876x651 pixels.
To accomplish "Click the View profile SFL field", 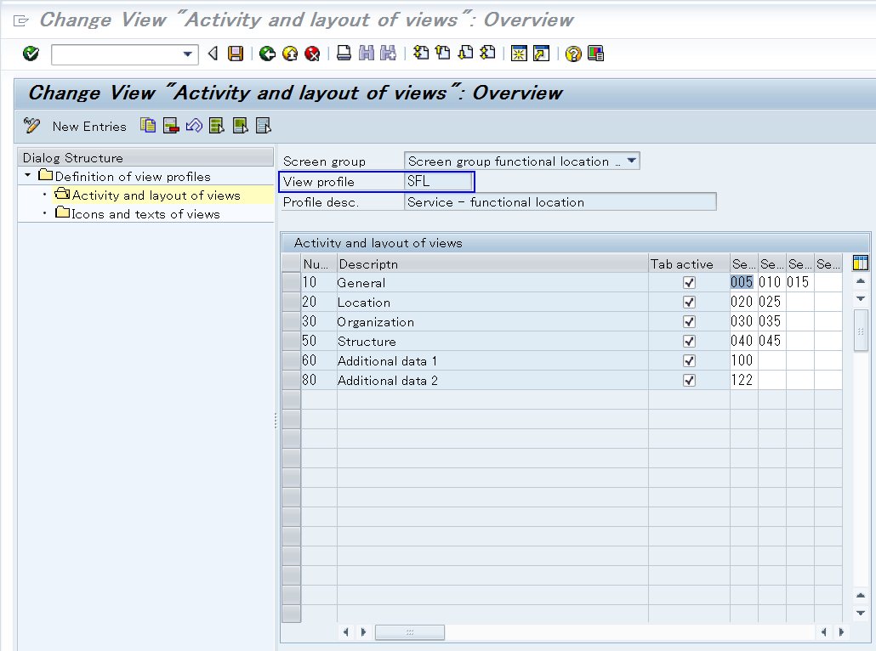I will tap(439, 182).
